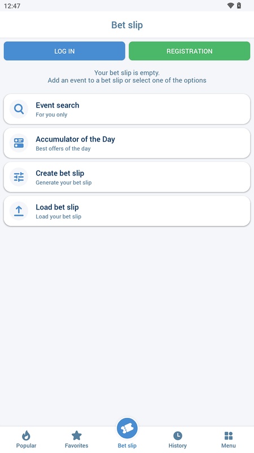This screenshot has height=453, width=254.
Task: Click the green REGISTRATION button
Action: (x=190, y=51)
